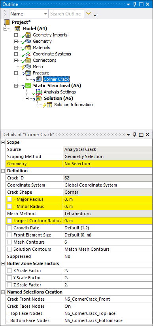
Task: Click the Static Structural environment icon
Action: tap(28, 86)
